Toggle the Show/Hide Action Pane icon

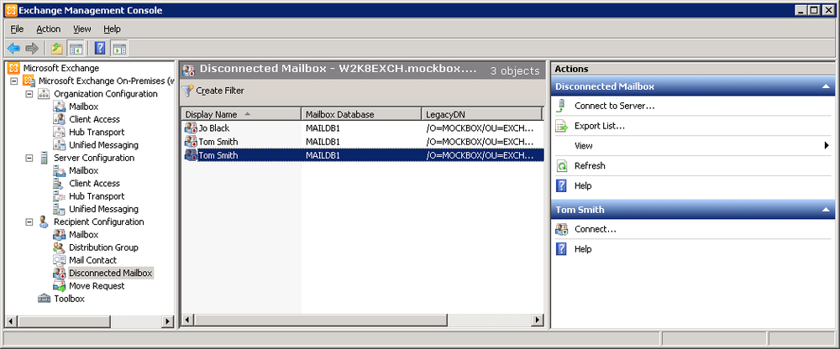pyautogui.click(x=119, y=49)
